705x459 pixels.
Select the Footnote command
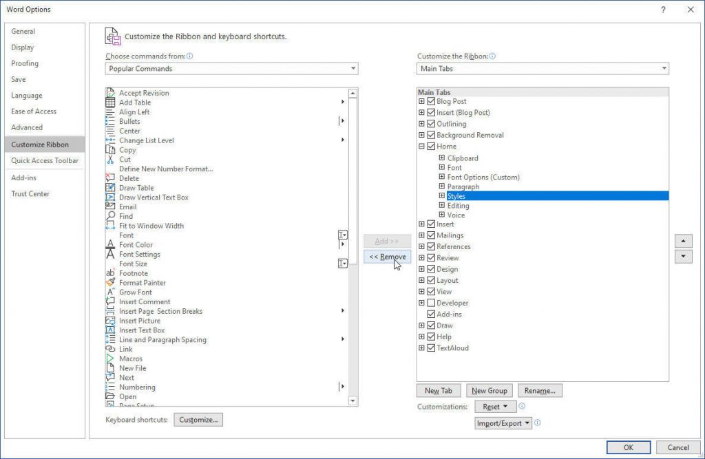pyautogui.click(x=134, y=273)
